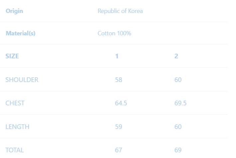Select shoulder value 58
236x158 pixels.
point(119,80)
